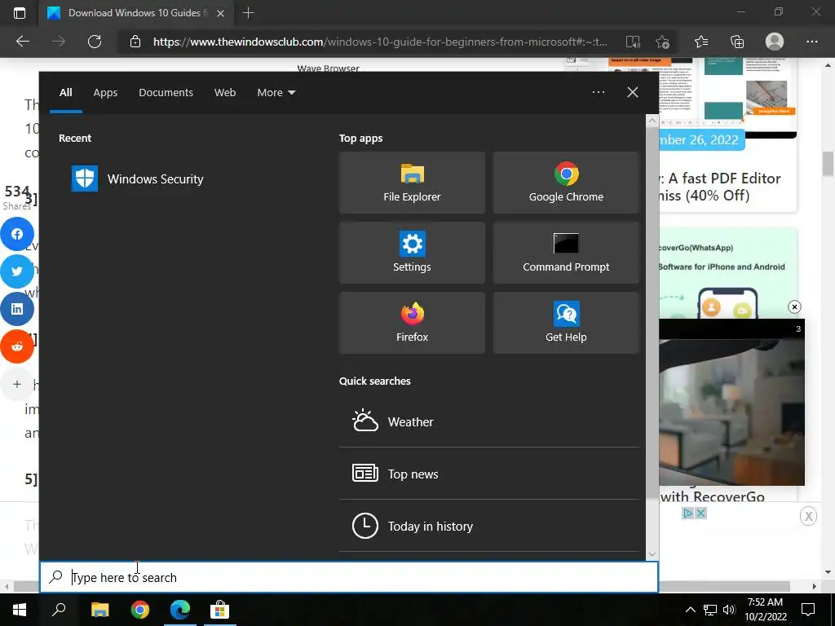Go back in Edge browser
Image resolution: width=835 pixels, height=626 pixels.
[22, 42]
